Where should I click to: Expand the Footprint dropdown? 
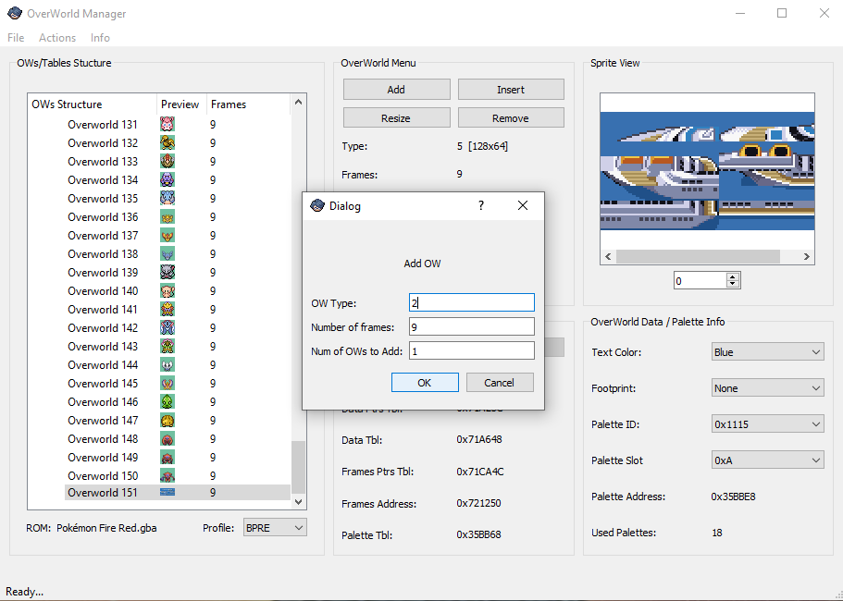767,388
